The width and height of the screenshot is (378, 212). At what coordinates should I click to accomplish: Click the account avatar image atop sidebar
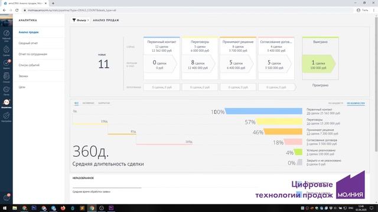click(6, 21)
